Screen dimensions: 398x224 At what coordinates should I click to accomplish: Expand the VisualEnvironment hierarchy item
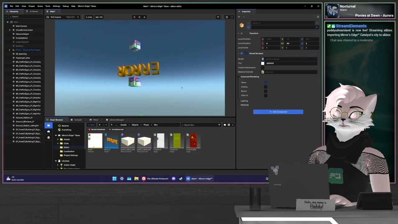pos(10,30)
